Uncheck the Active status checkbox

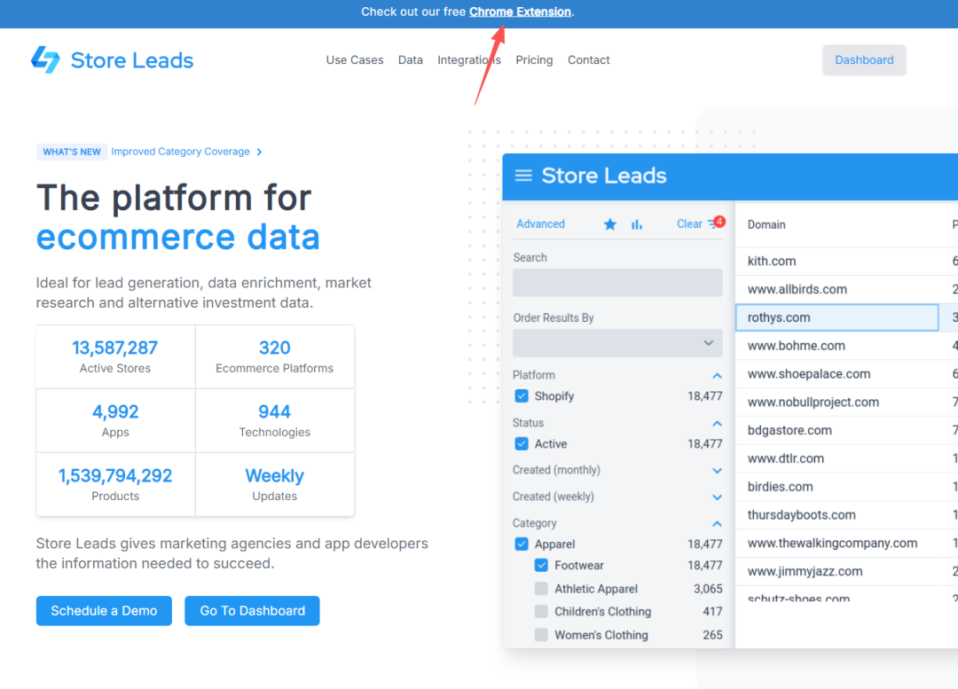[522, 444]
